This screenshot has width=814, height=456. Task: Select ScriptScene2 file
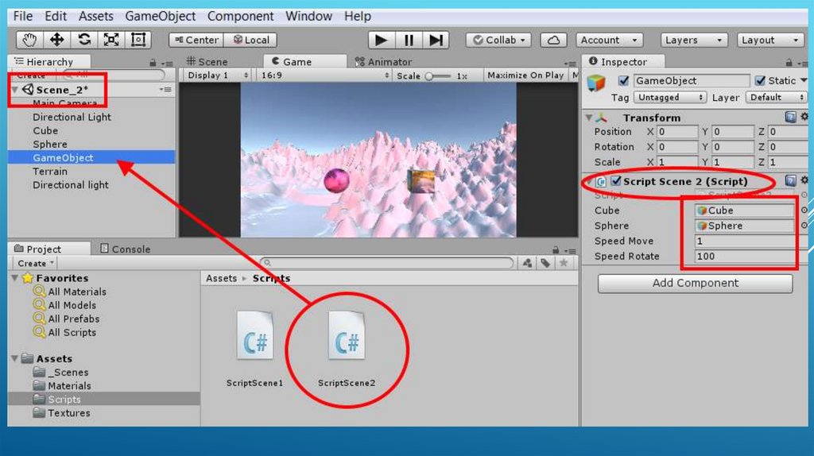click(347, 349)
